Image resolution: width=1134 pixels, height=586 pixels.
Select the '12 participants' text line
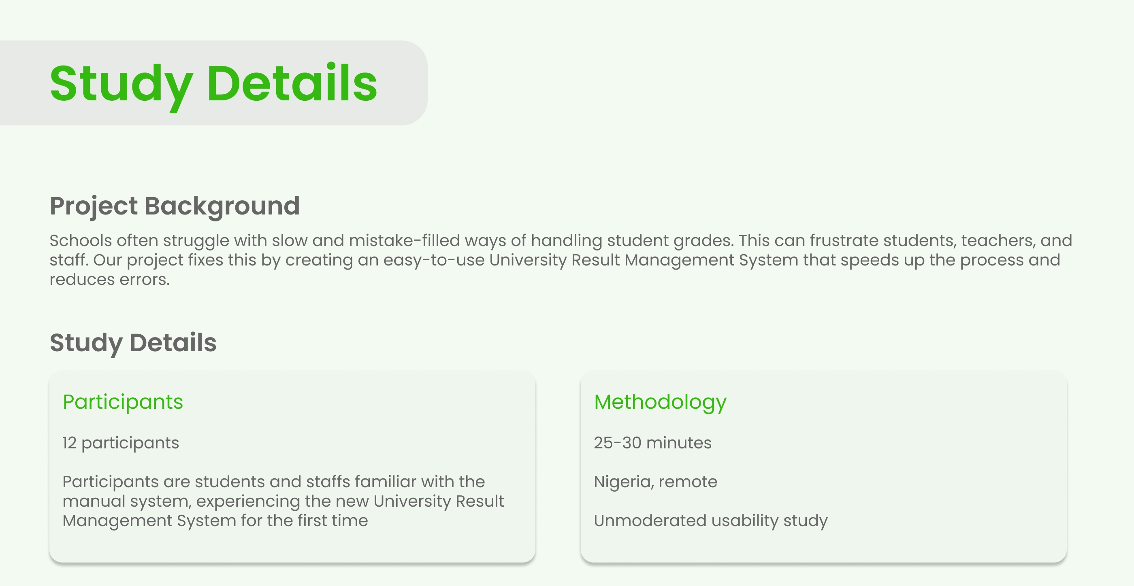(x=121, y=443)
